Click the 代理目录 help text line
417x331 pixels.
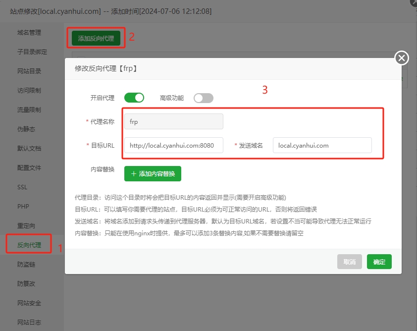(x=180, y=197)
